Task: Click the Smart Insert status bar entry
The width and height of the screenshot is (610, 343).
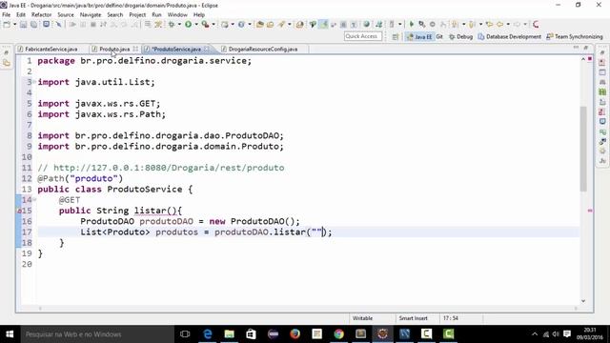Action: coord(413,318)
